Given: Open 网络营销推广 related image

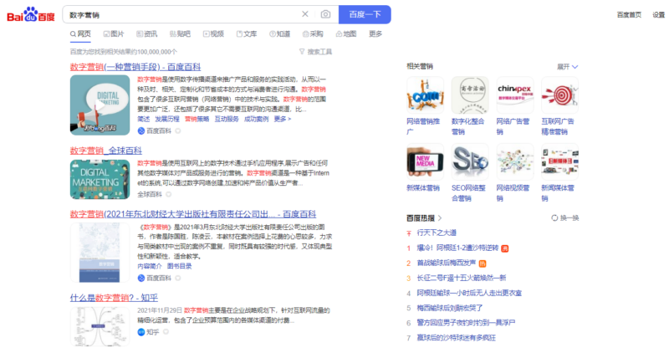Looking at the screenshot, I should coord(425,95).
